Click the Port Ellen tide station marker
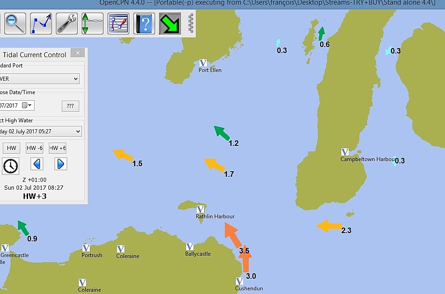 click(203, 63)
